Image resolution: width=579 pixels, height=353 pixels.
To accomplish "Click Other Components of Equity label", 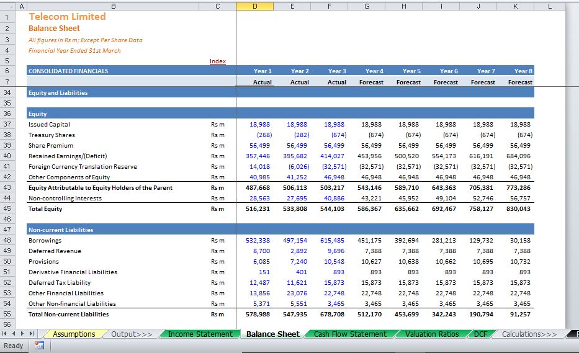I will click(69, 177).
